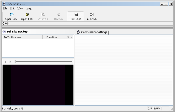Open the View menu

tap(21, 8)
